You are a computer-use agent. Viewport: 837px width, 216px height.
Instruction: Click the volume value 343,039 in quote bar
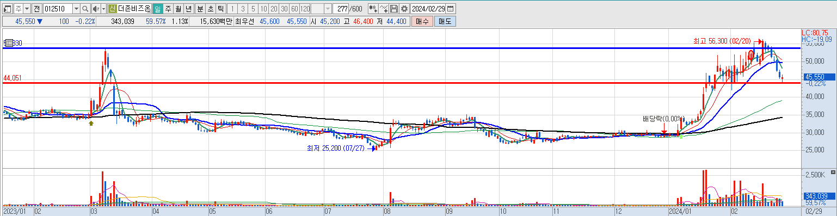[122, 21]
